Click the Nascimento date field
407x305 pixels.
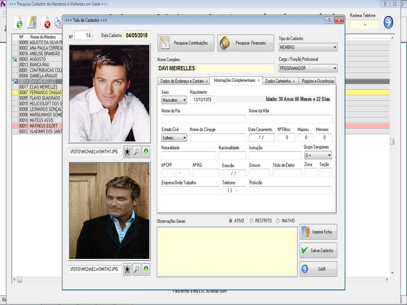coord(202,100)
